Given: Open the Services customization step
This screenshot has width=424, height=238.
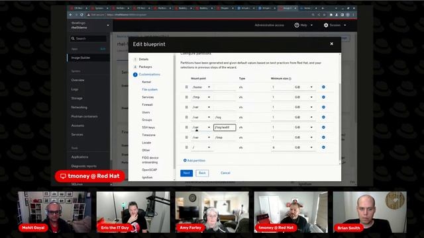Looking at the screenshot, I should coord(148,97).
